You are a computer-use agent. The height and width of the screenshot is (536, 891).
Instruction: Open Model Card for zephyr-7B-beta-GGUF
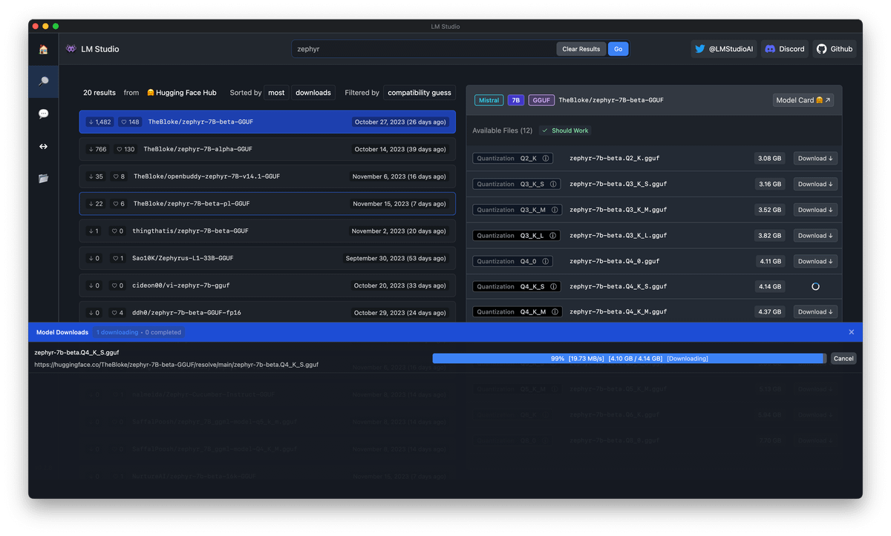pos(803,100)
